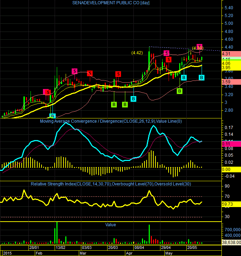
Task: Select the 13/02 date on the time axis
Action: [60, 247]
